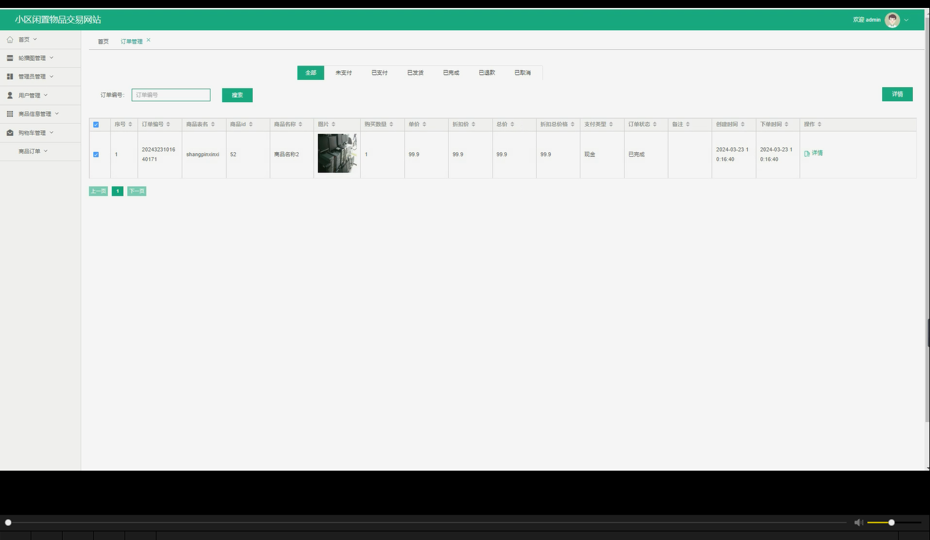
Task: Select the 未支付 filter tab
Action: coord(344,73)
